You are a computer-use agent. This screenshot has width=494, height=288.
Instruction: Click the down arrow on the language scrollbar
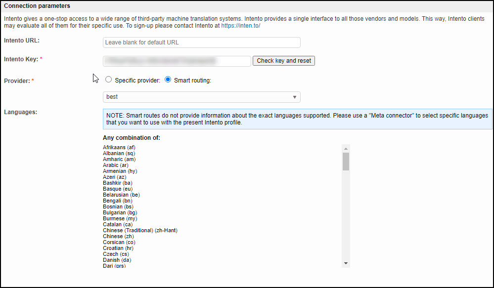346,263
